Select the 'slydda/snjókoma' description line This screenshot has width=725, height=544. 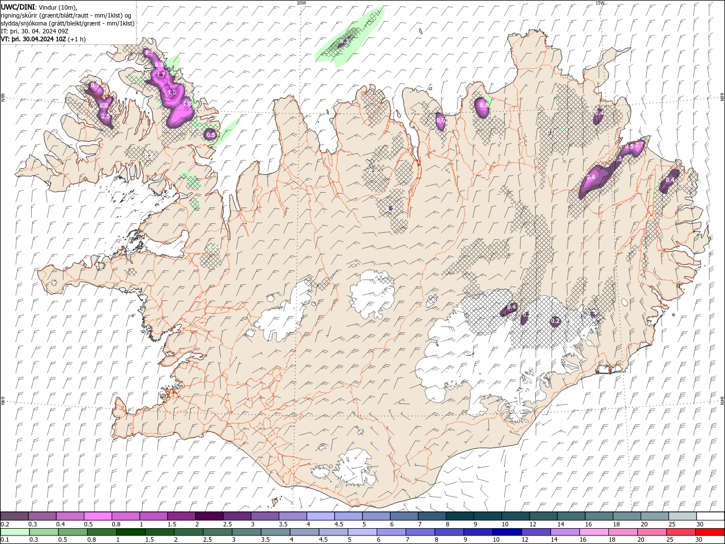(x=68, y=23)
